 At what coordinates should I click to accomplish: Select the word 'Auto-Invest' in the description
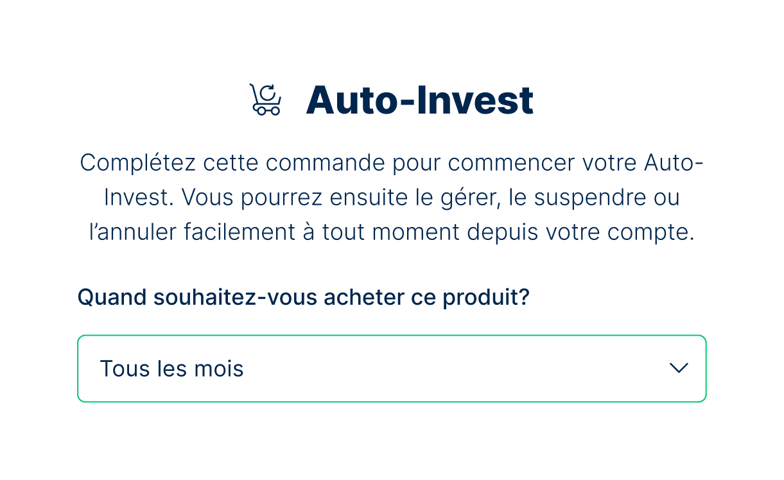(x=673, y=162)
